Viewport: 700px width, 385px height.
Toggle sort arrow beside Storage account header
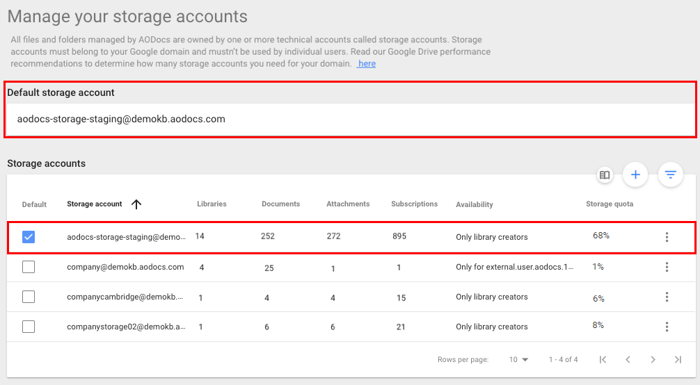click(x=136, y=204)
